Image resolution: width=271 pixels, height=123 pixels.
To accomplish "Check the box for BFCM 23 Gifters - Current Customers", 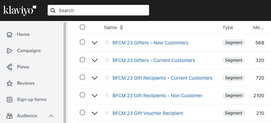I will pyautogui.click(x=82, y=60).
